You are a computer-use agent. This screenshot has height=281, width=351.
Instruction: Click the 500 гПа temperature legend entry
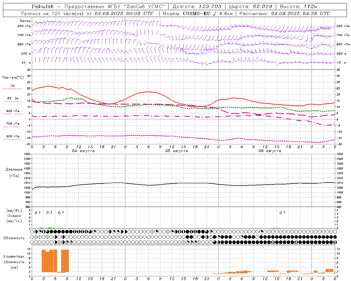[13, 137]
